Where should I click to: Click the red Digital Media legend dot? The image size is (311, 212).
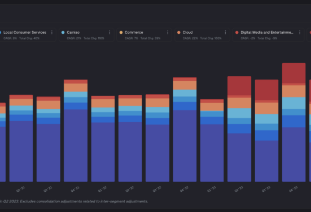click(x=236, y=33)
